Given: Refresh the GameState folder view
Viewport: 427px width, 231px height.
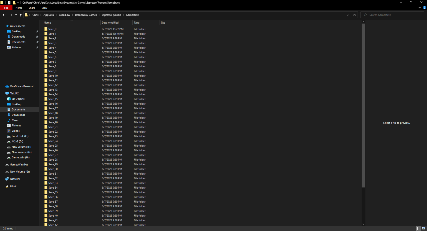Looking at the screenshot, I should tap(354, 15).
